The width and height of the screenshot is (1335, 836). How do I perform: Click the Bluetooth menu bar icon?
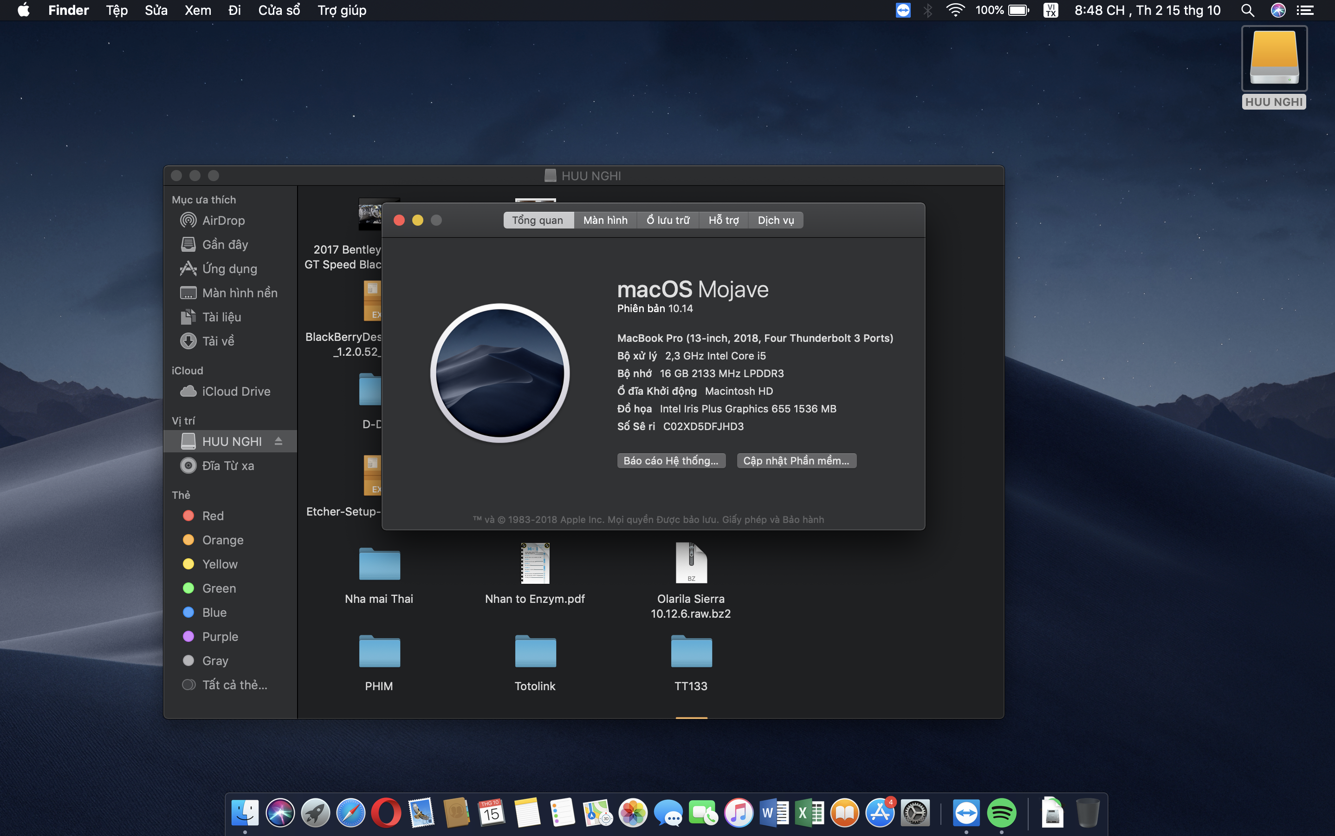[x=928, y=11]
